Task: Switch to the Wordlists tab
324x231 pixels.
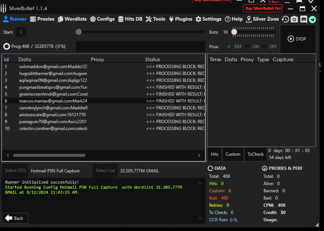Action: [72, 19]
